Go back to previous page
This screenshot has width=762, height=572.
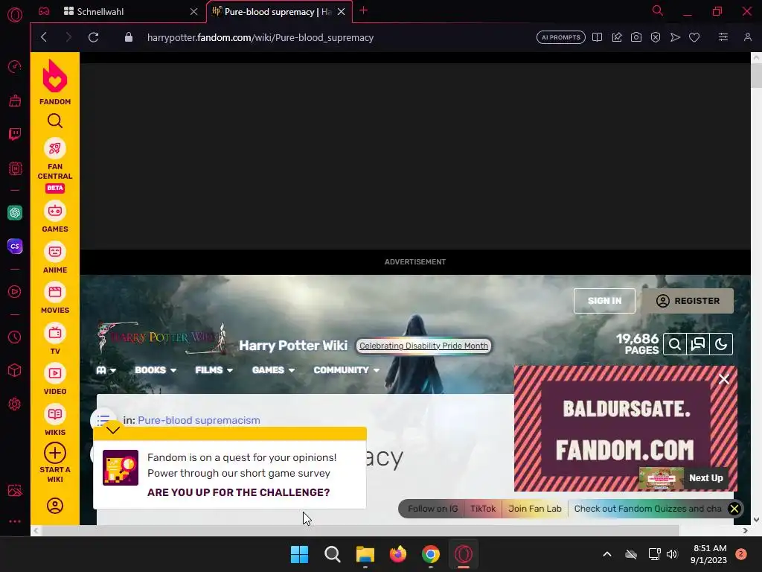point(44,37)
